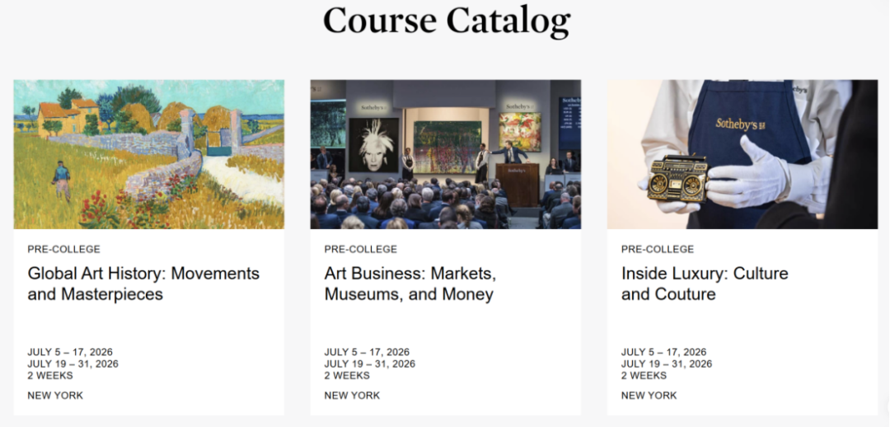
Task: Click NEW YORK location on Art Business card
Action: coord(352,396)
